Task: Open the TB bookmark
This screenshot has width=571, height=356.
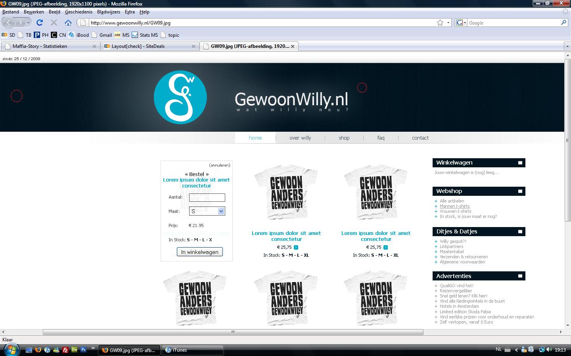Action: pyautogui.click(x=25, y=35)
